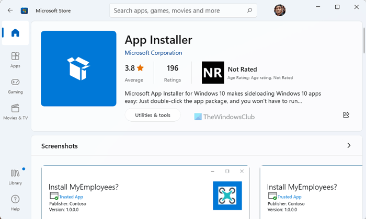
Task: Expand the Screenshots section with chevron
Action: click(349, 146)
